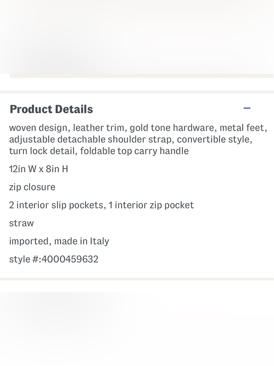Tap the blurred product image at top
Viewport: 274px width, 366px height.
pyautogui.click(x=137, y=37)
